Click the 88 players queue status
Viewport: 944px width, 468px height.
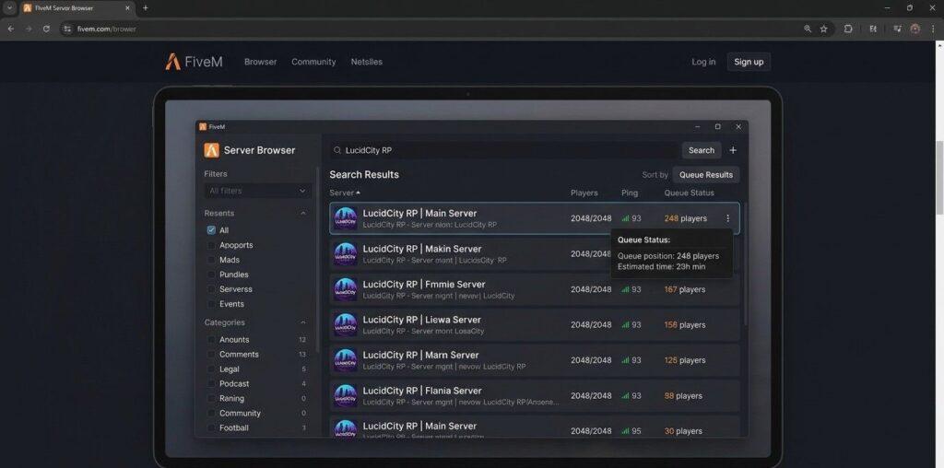(683, 396)
